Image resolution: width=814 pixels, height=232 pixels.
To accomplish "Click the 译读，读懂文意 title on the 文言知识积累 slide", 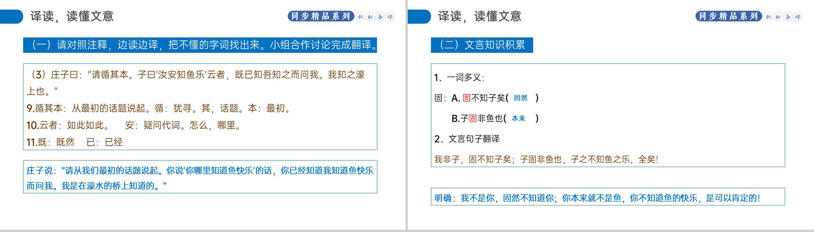I will tap(479, 16).
